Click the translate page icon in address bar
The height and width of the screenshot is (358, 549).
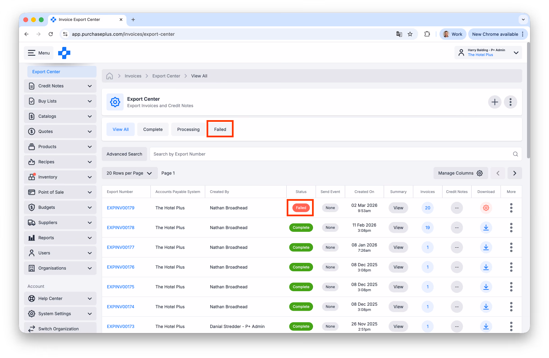tap(399, 34)
